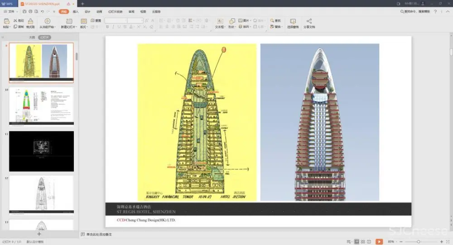
Task: Switch to the Design ribbon tab
Action: click(87, 11)
